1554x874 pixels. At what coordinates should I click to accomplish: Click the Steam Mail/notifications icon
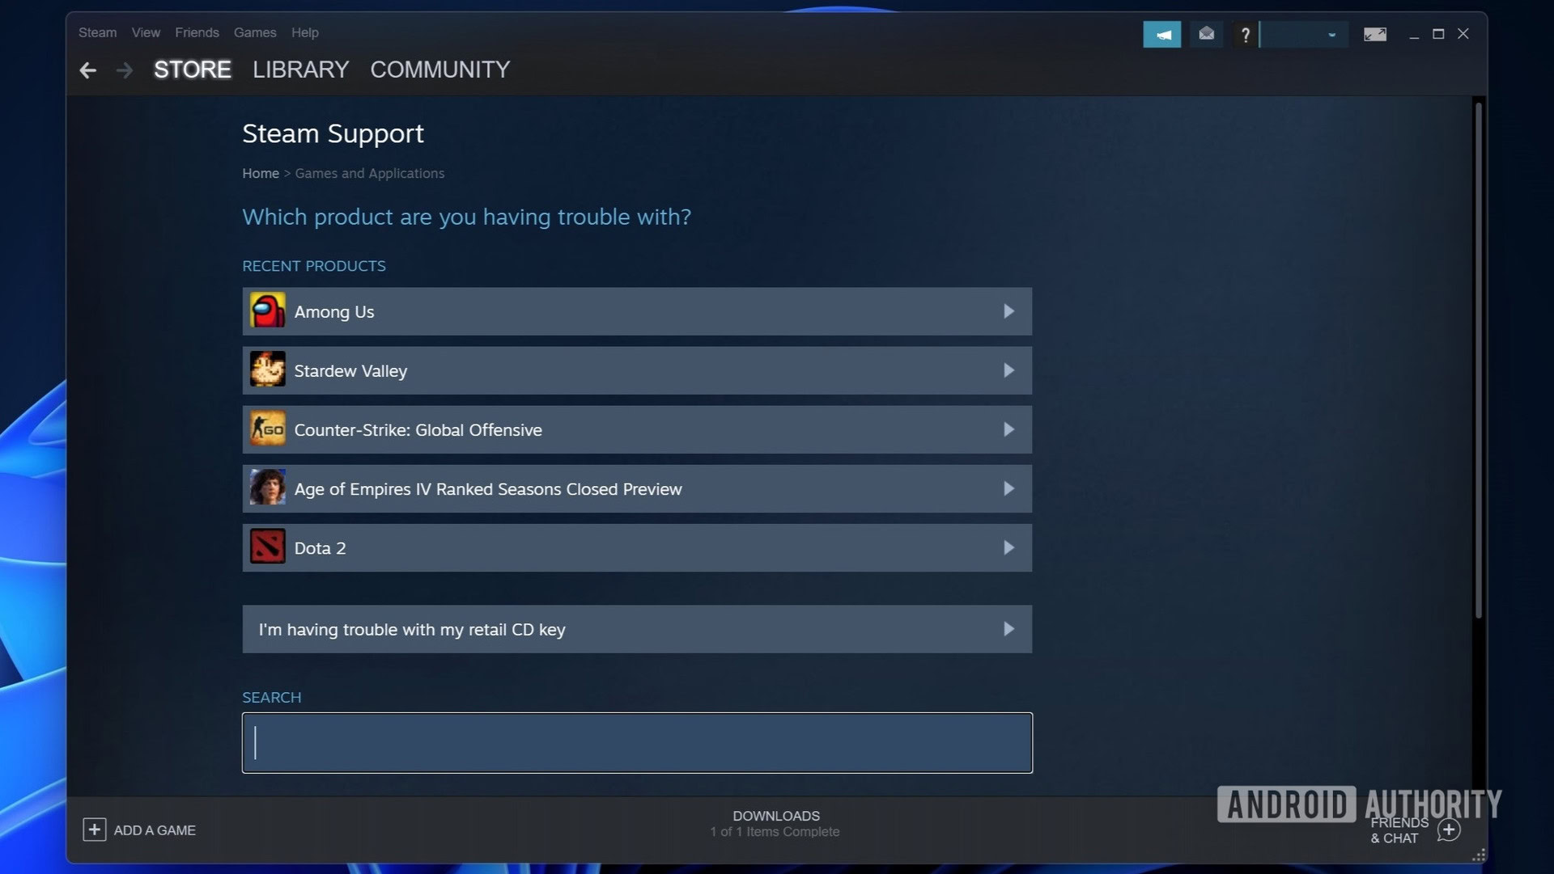[1205, 33]
